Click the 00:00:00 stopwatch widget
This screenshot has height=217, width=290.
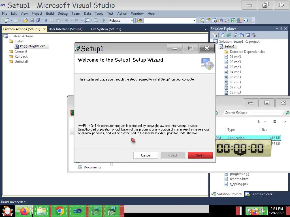click(x=243, y=148)
